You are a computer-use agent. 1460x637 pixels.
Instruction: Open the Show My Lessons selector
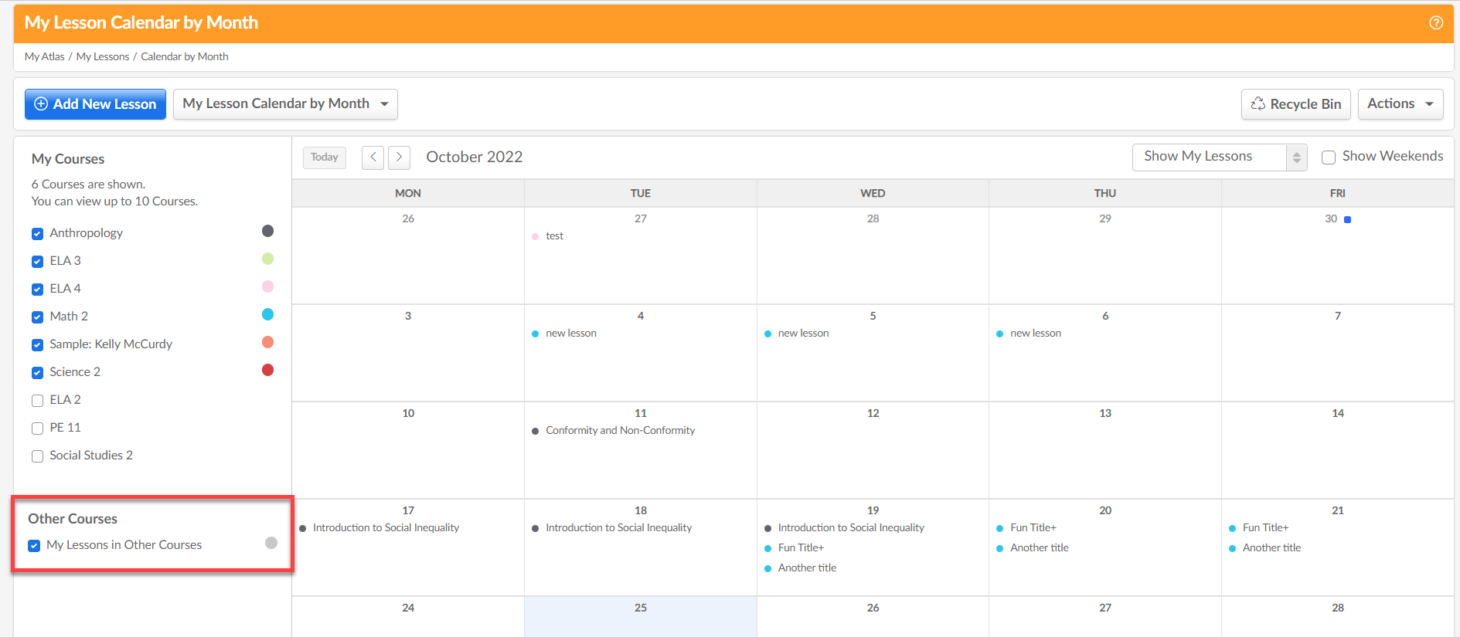[1219, 157]
